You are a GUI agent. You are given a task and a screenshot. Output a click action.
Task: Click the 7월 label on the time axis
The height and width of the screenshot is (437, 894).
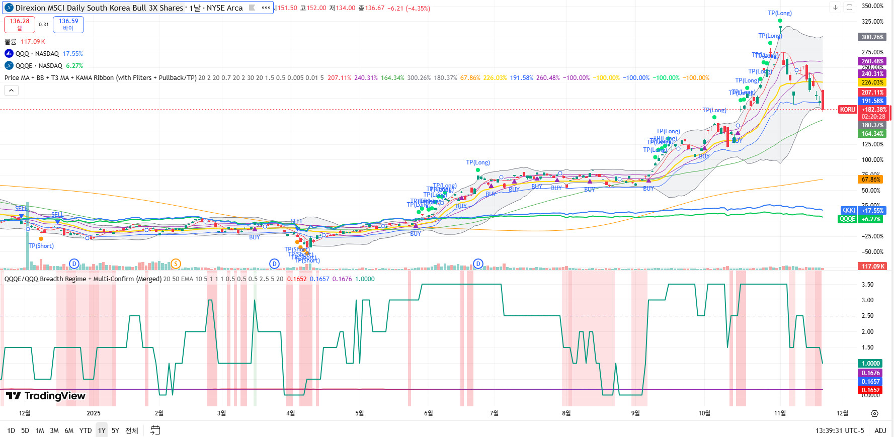pyautogui.click(x=494, y=413)
